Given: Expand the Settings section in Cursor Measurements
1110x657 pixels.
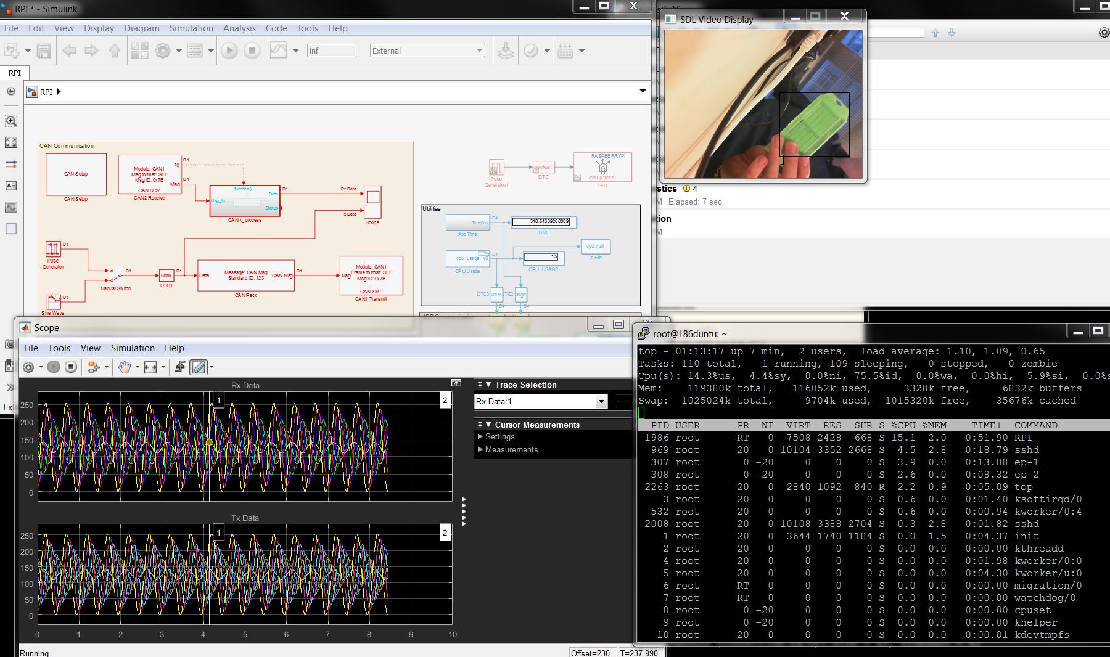Looking at the screenshot, I should pyautogui.click(x=481, y=436).
